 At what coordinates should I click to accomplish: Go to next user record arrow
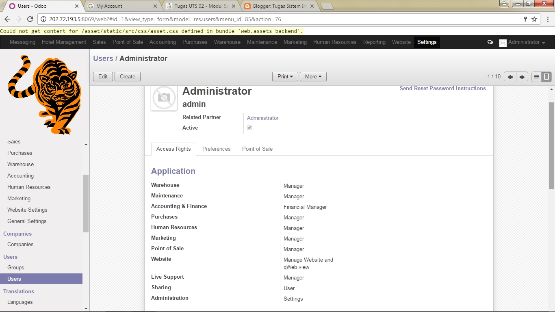point(522,77)
